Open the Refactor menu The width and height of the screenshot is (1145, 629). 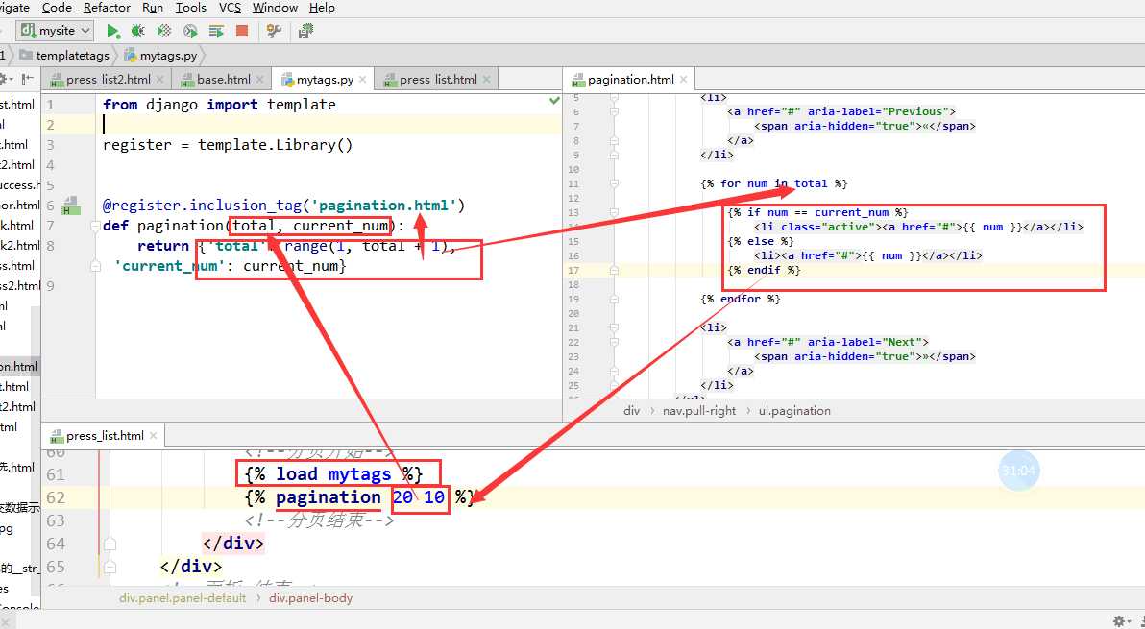pos(107,8)
